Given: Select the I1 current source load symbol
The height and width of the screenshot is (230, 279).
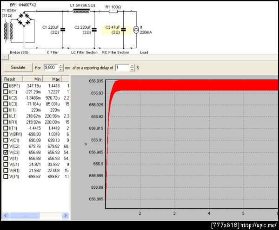Looking at the screenshot, I should 136,30.
